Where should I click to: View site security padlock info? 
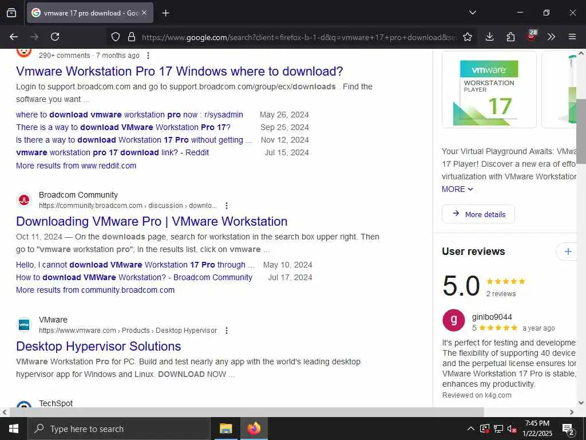click(x=131, y=37)
